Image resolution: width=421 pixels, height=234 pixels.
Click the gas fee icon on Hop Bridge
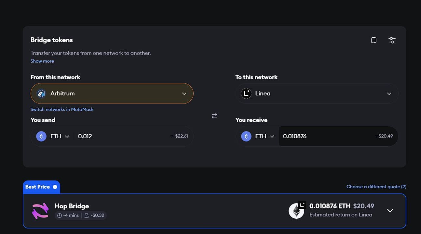click(87, 216)
